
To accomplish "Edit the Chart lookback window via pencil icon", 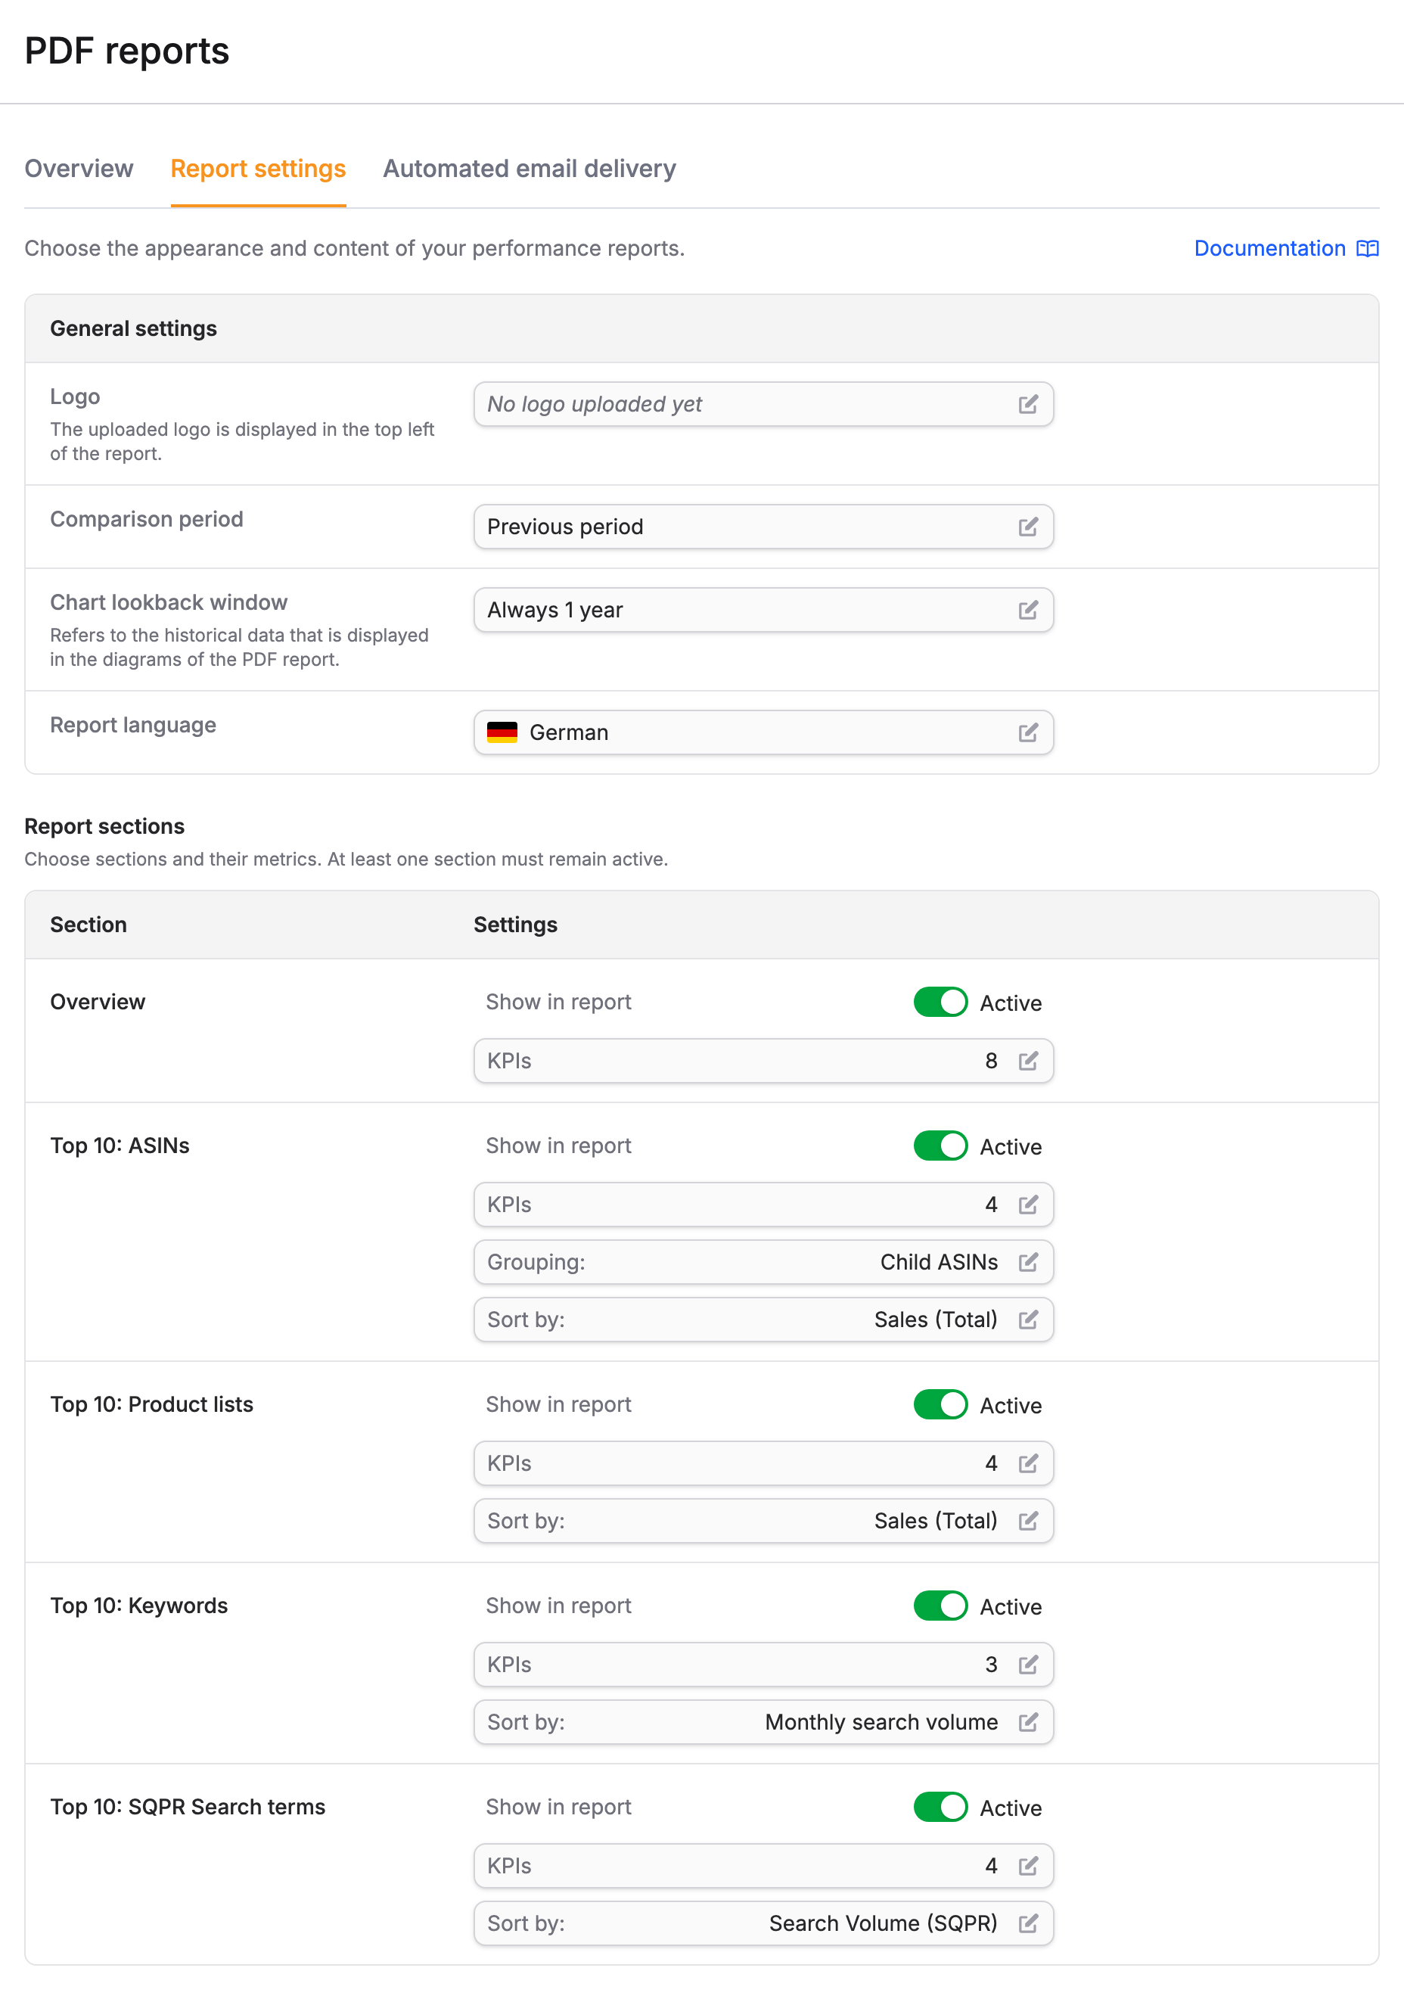I will pyautogui.click(x=1028, y=611).
